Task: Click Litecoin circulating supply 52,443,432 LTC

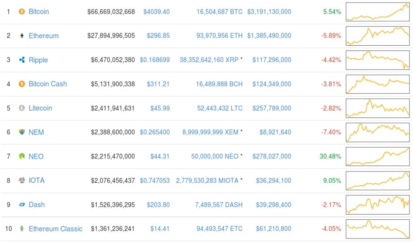Action: [x=219, y=108]
